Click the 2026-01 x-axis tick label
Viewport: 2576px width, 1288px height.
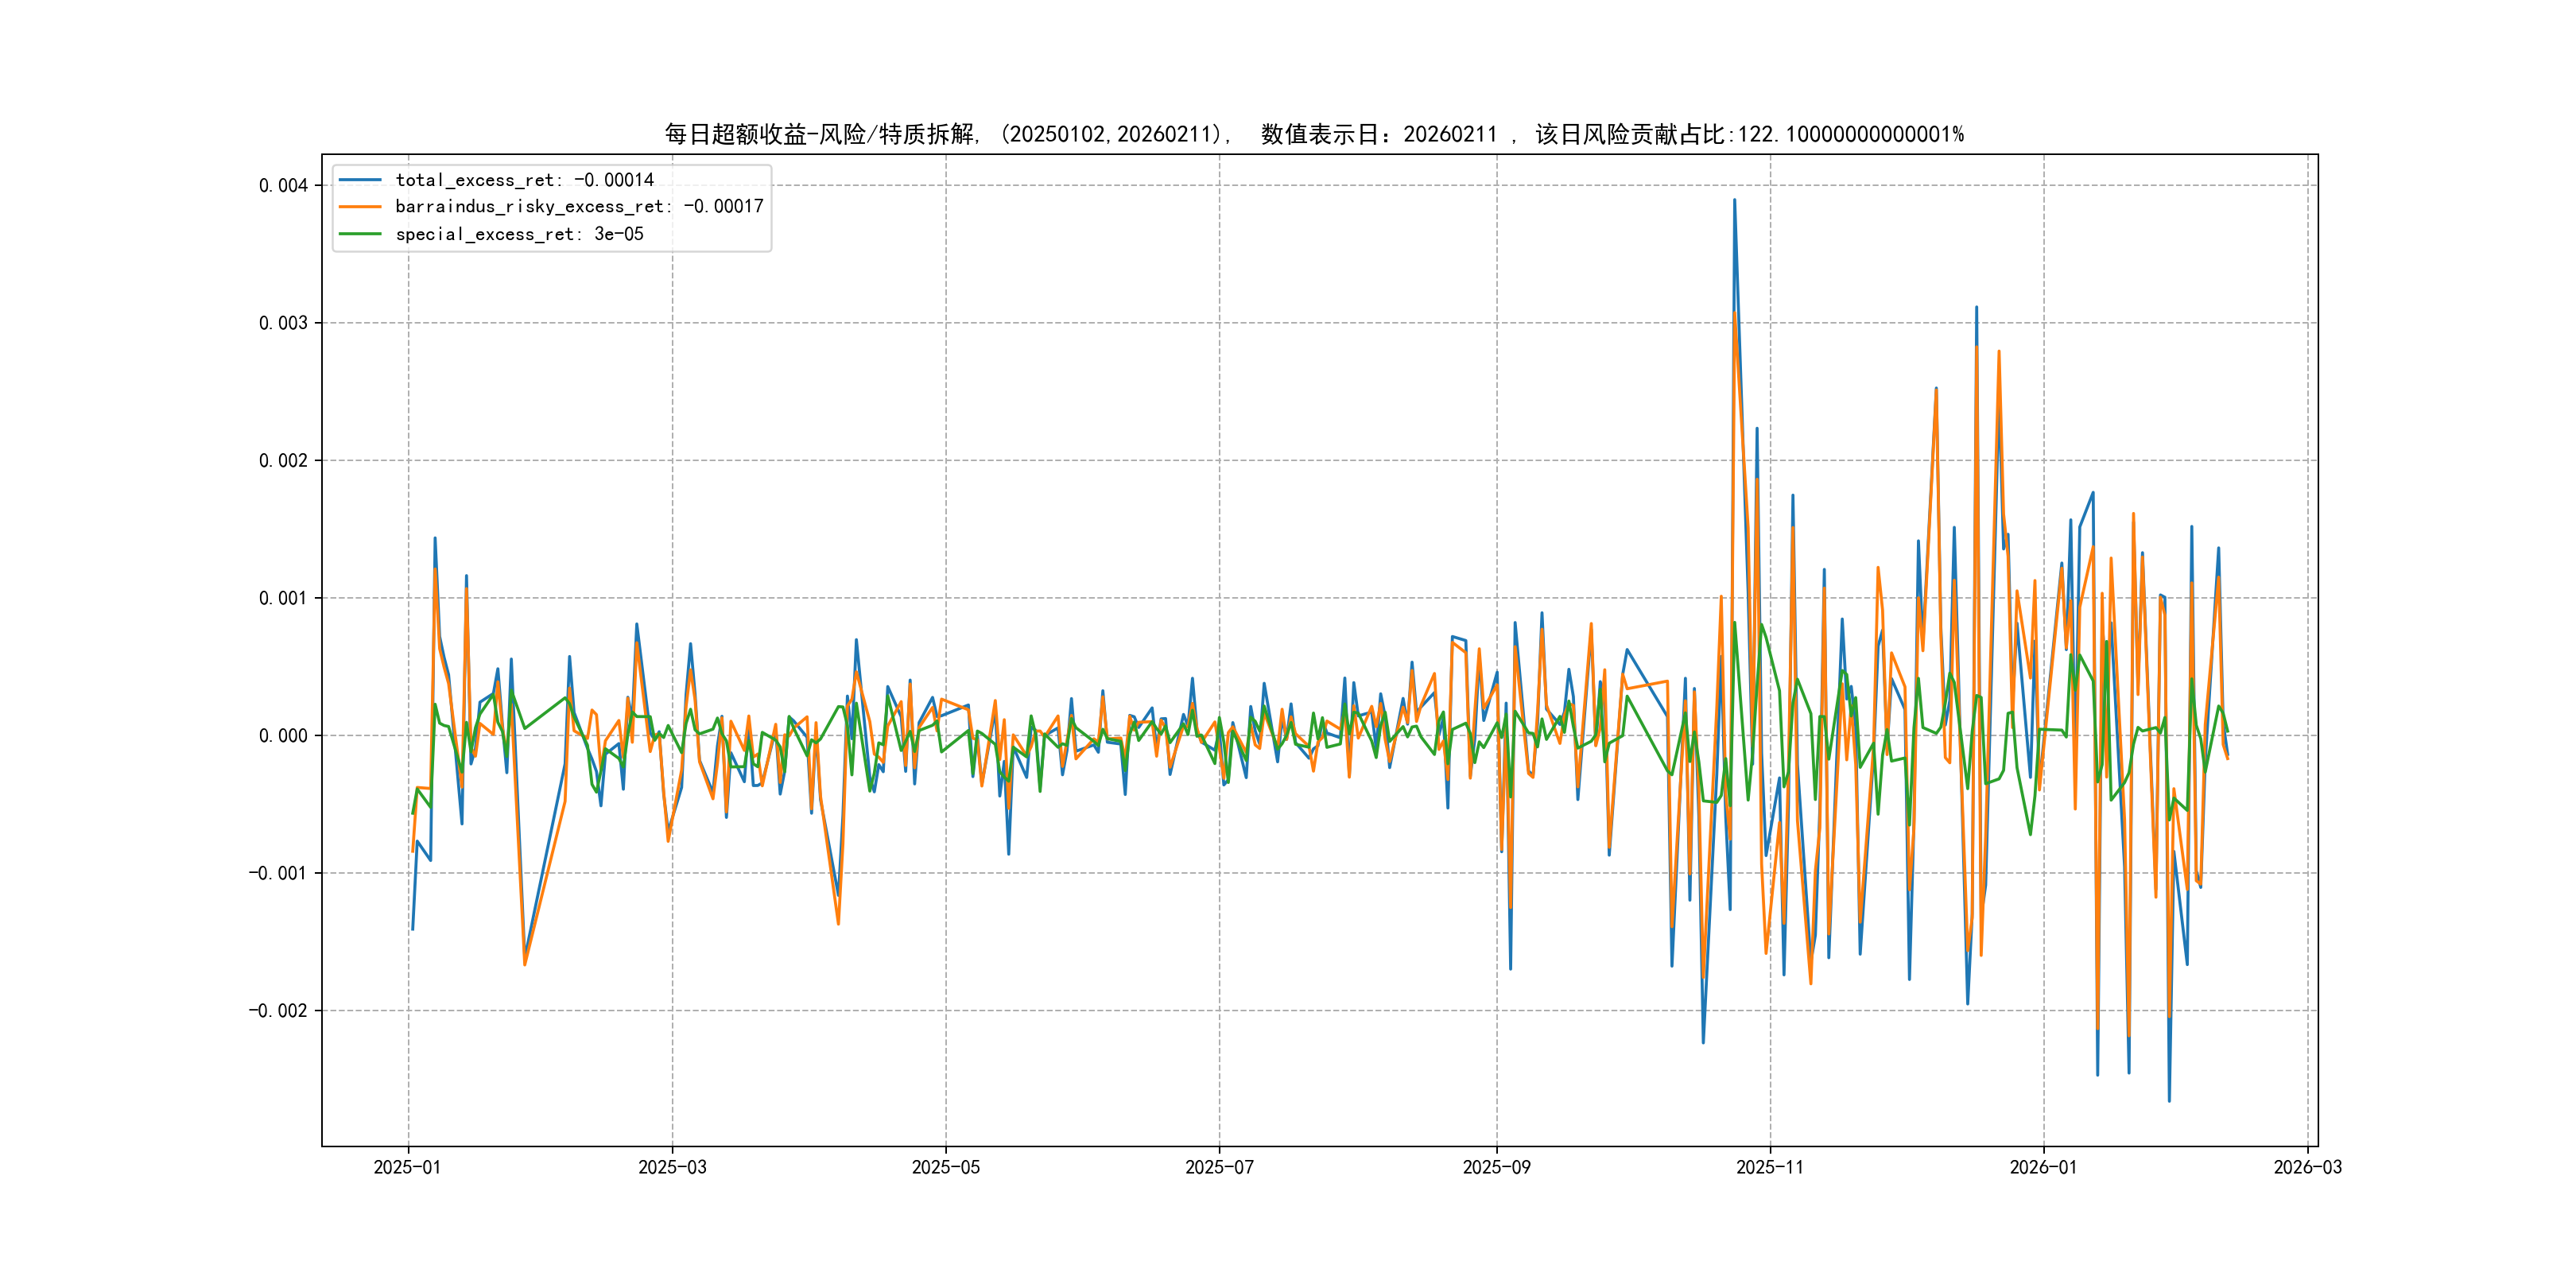[x=2043, y=1167]
